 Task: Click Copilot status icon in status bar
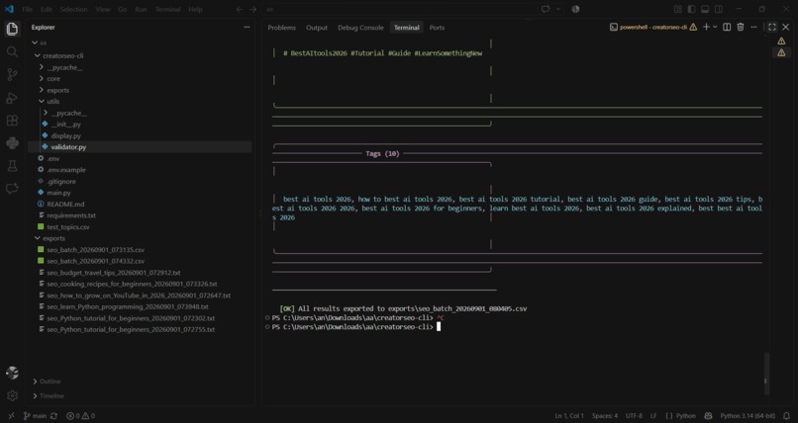tap(708, 416)
